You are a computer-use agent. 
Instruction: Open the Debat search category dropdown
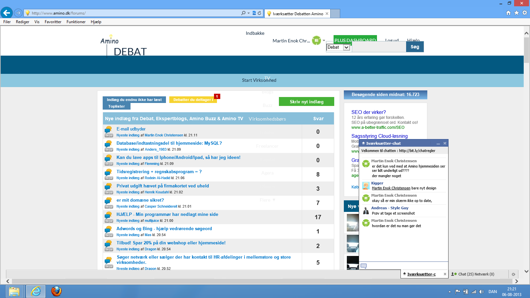338,47
